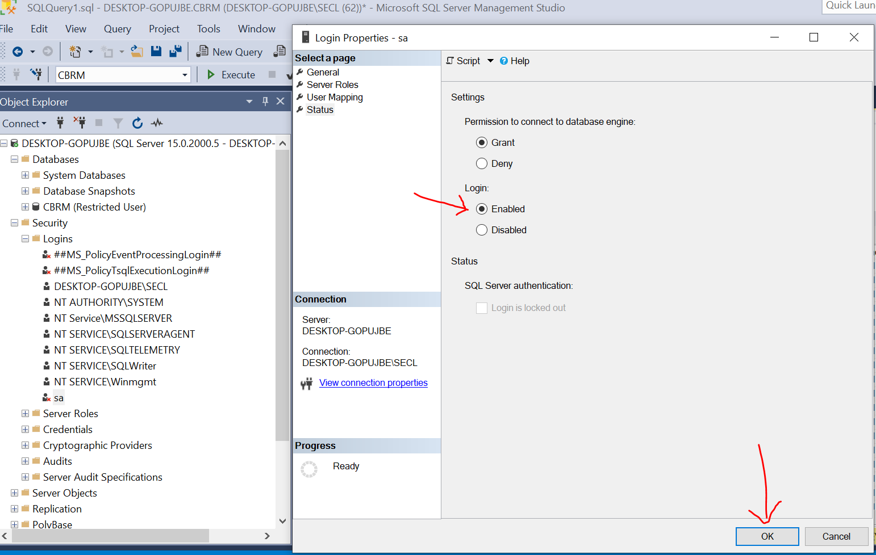
Task: Select NT SERVICE\SQLWriter login
Action: coord(105,366)
